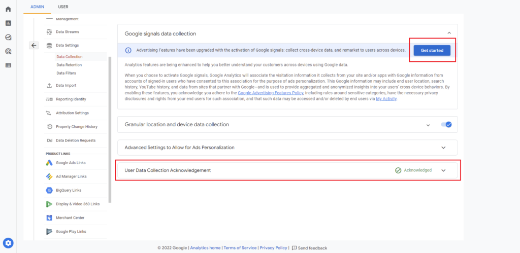
Task: Switch to the USER tab
Action: 63,7
